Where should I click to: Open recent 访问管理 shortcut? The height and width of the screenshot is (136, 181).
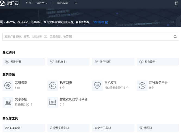point(113,62)
